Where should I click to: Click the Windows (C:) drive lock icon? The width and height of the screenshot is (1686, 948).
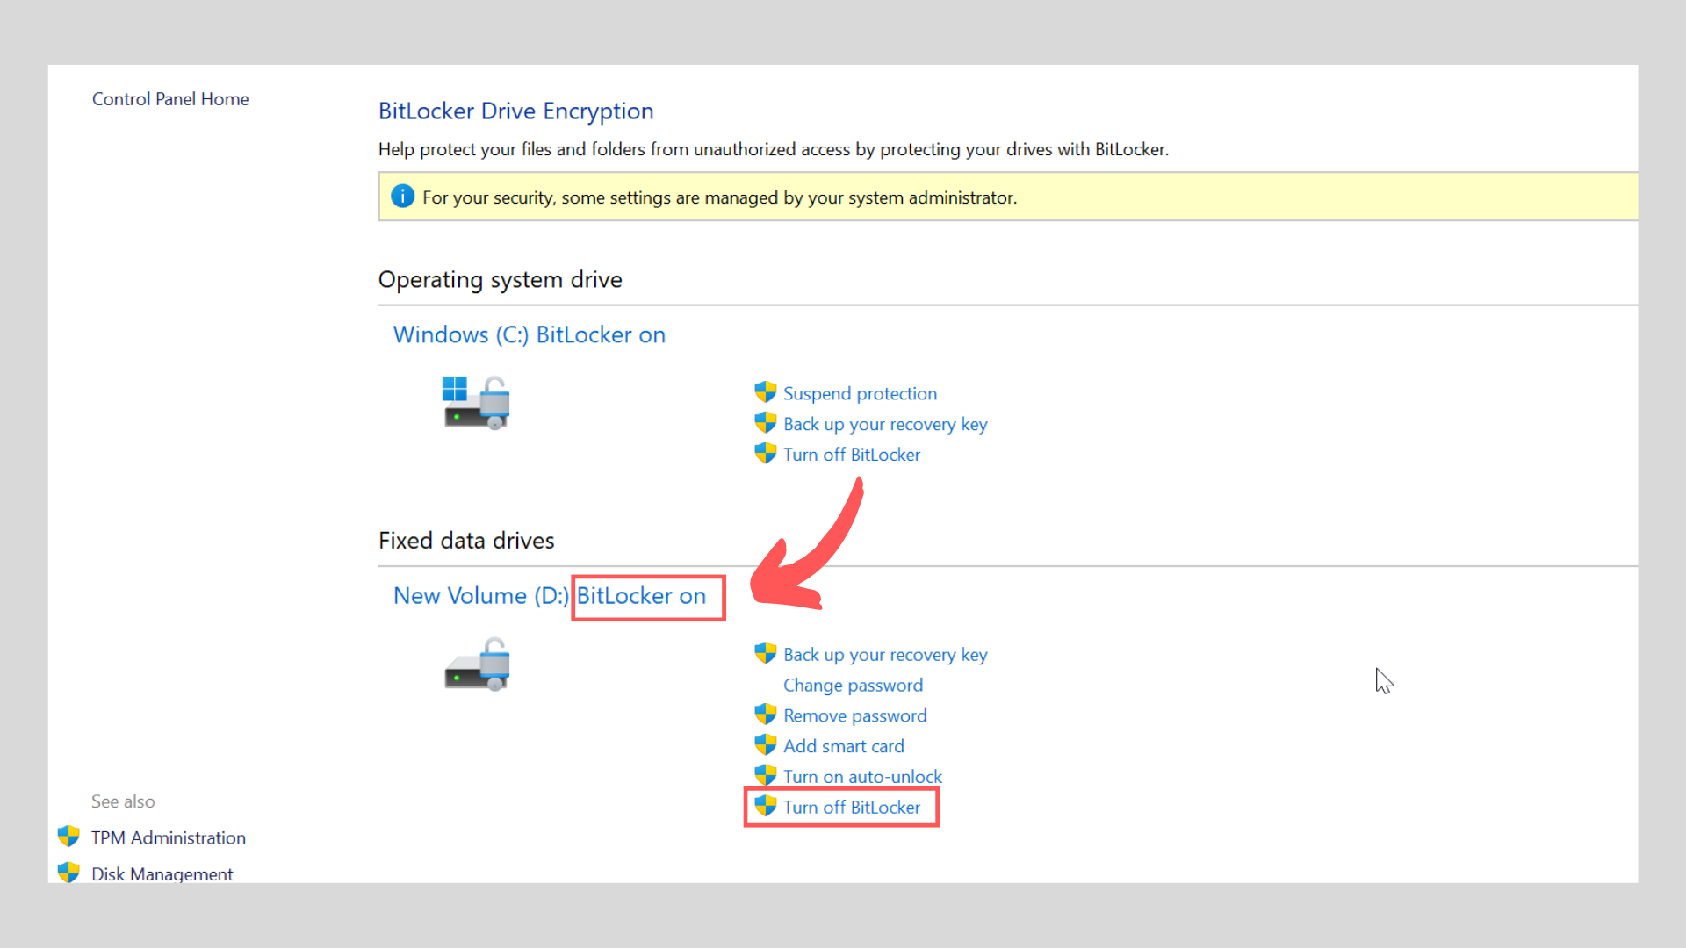coord(476,403)
